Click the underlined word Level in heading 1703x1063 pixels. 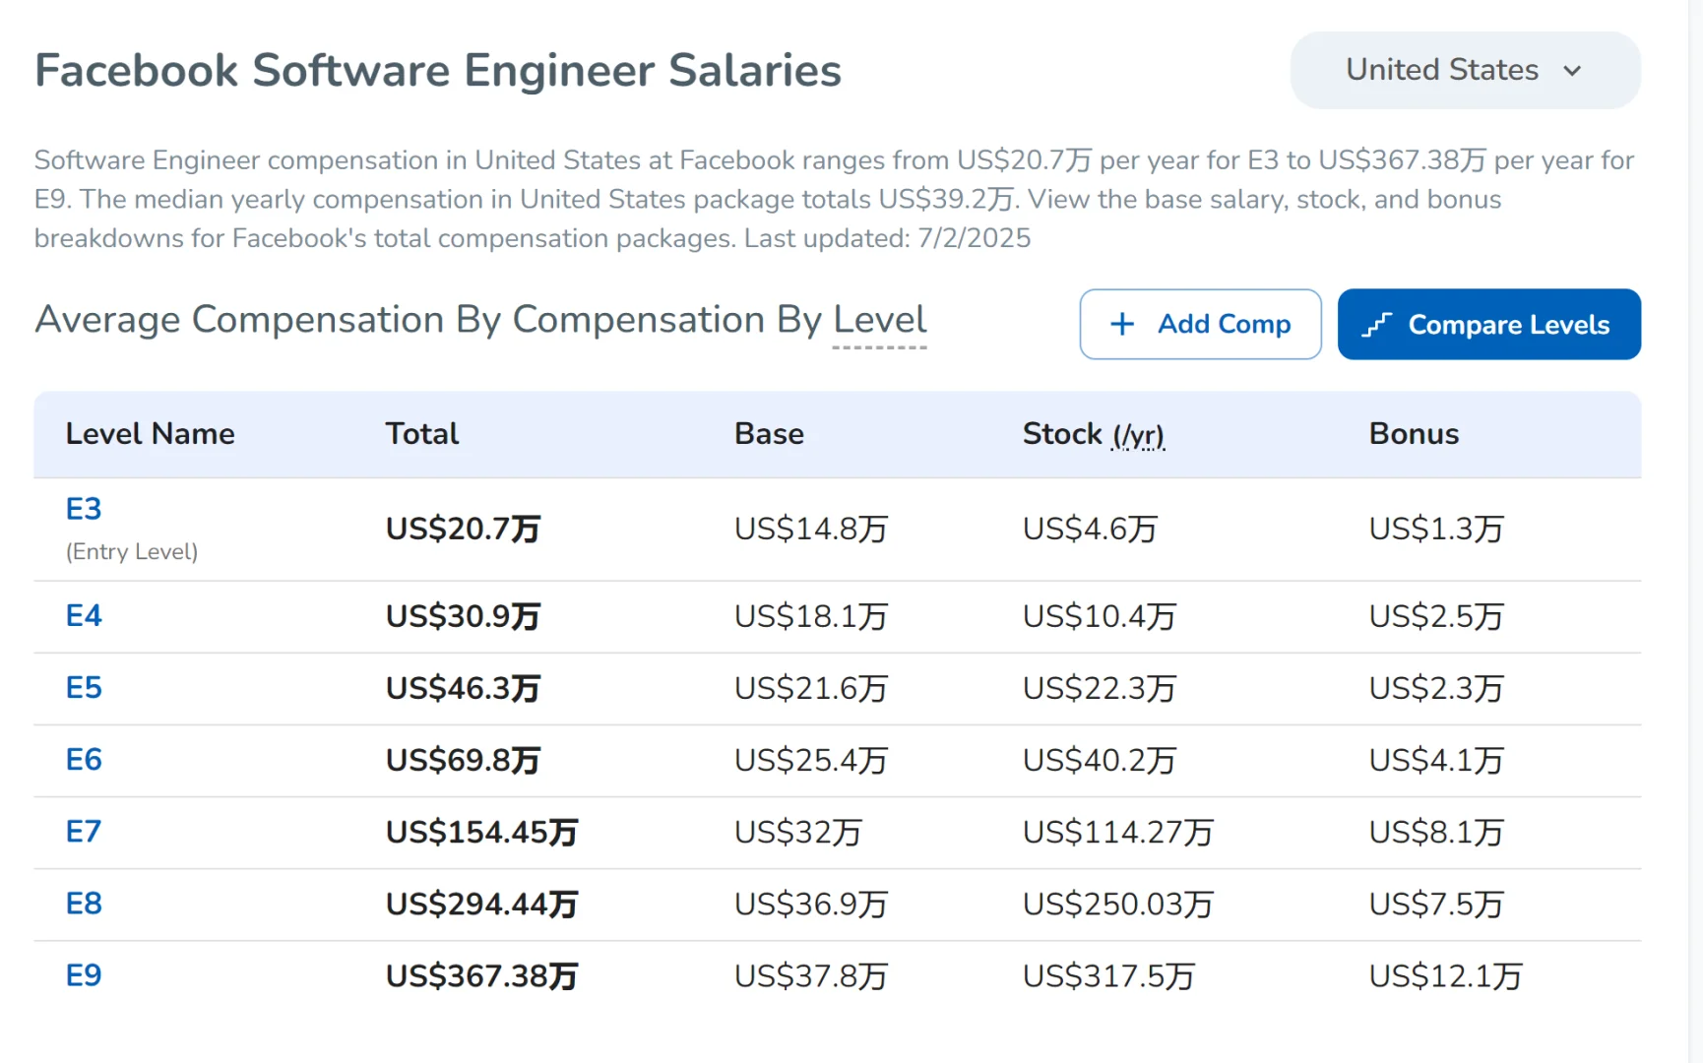click(879, 320)
